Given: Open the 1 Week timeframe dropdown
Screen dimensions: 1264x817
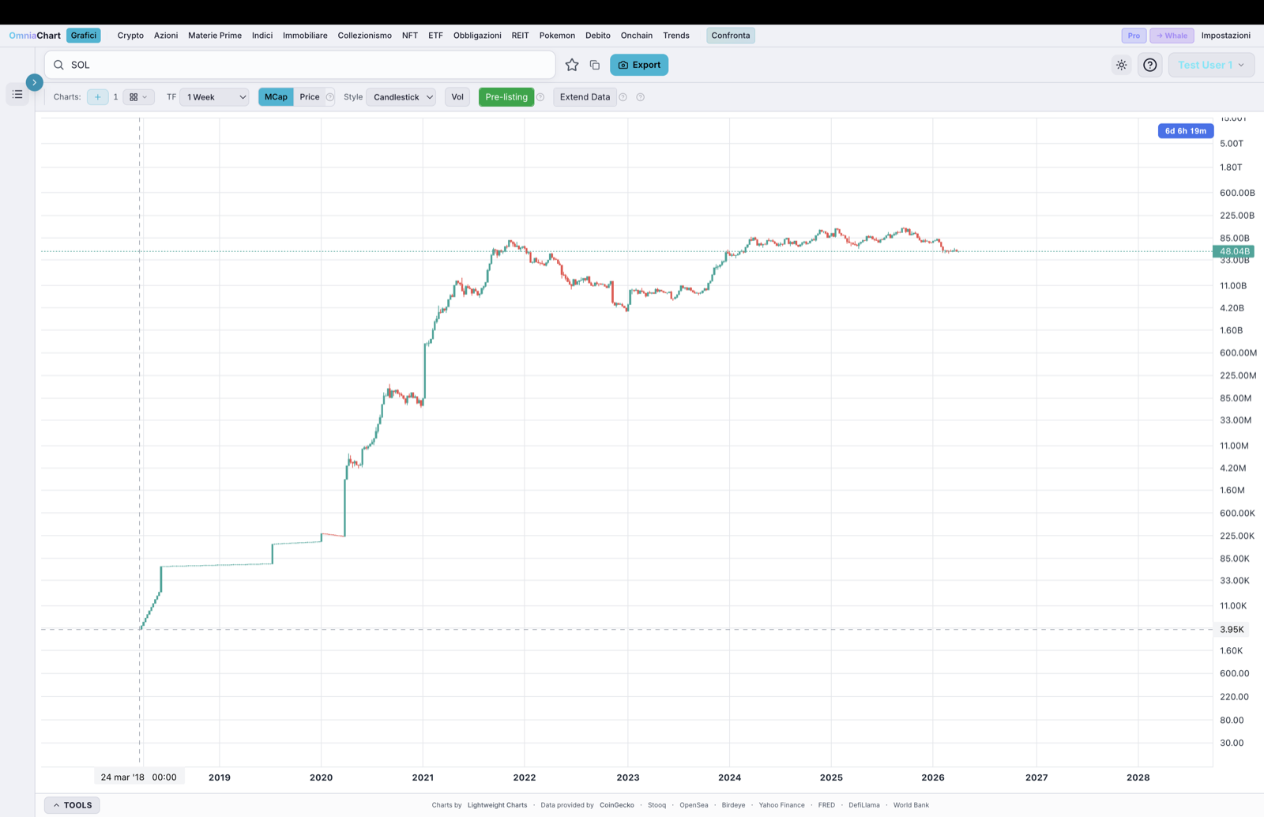Looking at the screenshot, I should point(215,97).
